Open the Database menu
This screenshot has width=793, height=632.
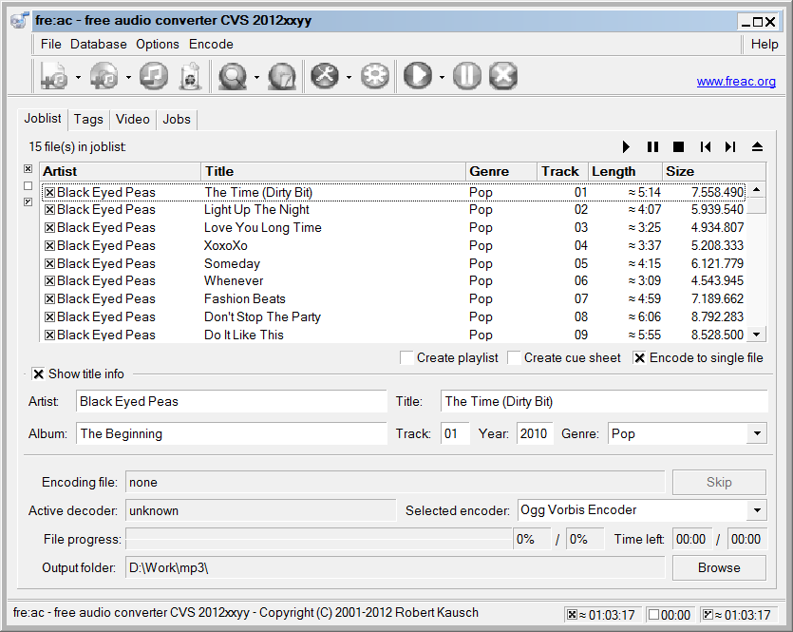coord(99,44)
